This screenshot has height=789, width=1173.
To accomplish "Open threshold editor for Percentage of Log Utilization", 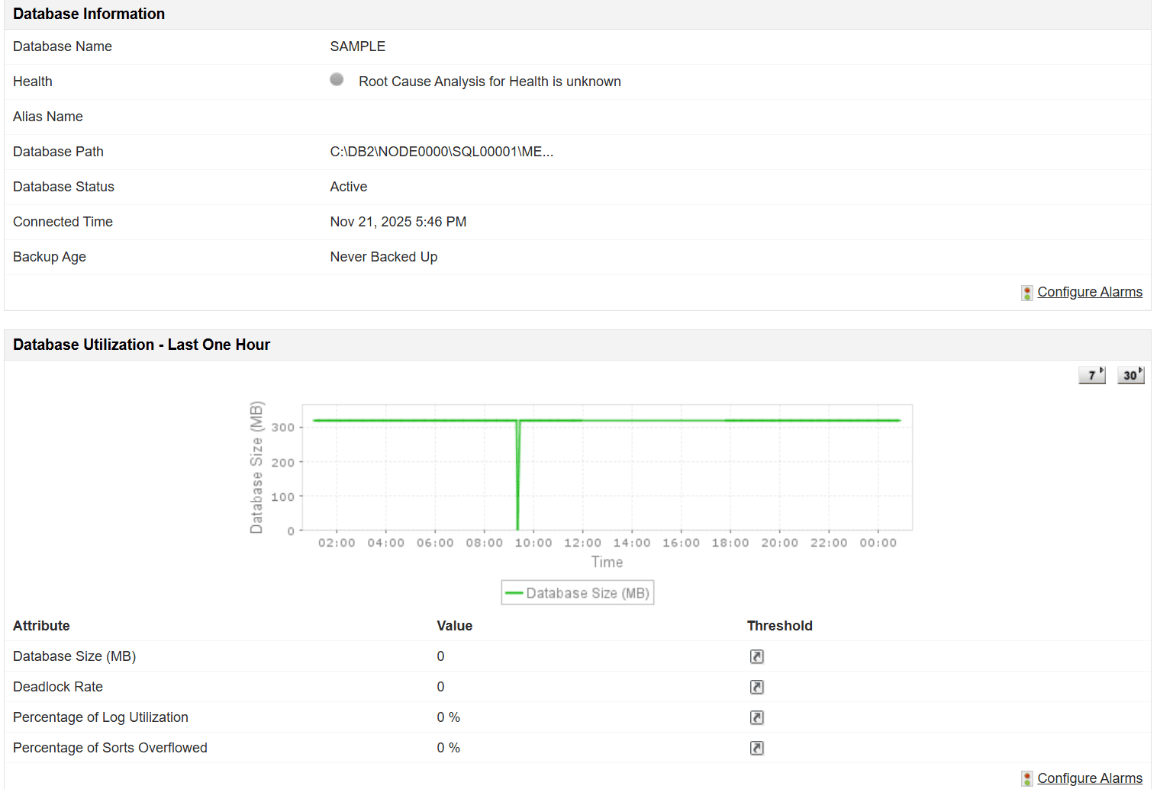I will pyautogui.click(x=756, y=717).
